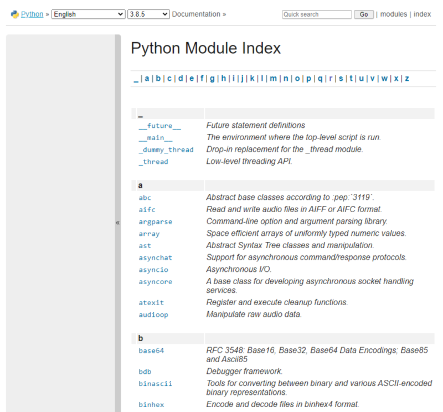Click the Python logo icon

[15, 14]
